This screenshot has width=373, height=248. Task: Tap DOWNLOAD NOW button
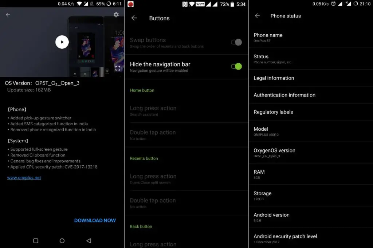coord(95,220)
